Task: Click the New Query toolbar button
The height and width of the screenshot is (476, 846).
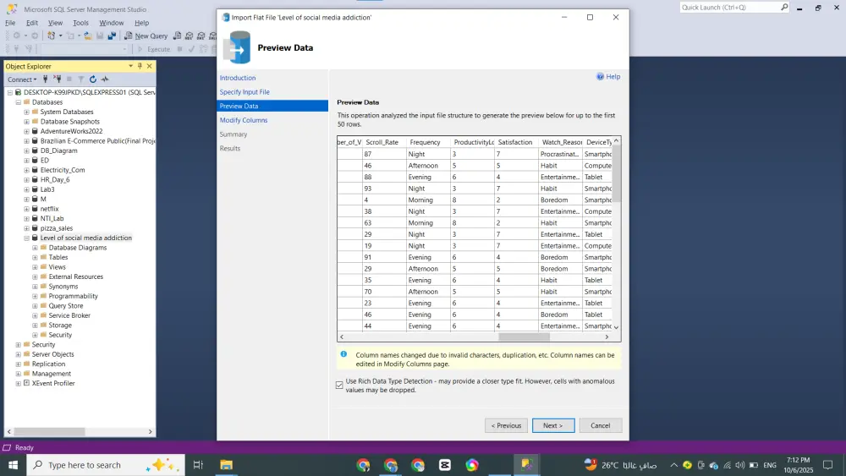Action: coord(146,36)
